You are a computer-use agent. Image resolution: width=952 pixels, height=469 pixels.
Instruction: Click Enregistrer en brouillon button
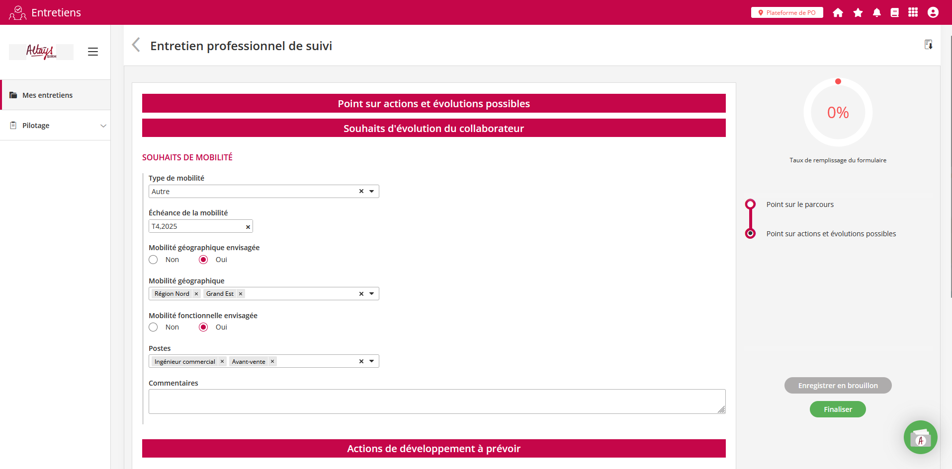click(x=838, y=386)
